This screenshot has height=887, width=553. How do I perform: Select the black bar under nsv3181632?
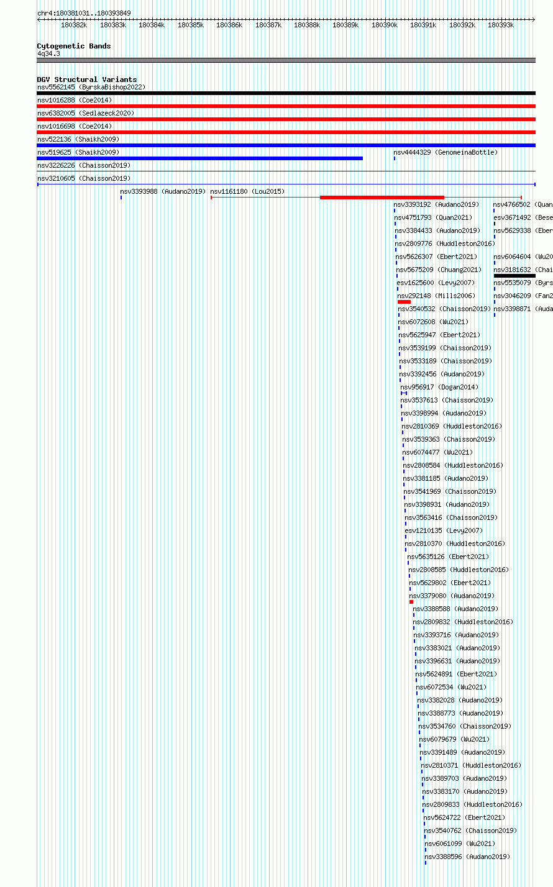[514, 276]
